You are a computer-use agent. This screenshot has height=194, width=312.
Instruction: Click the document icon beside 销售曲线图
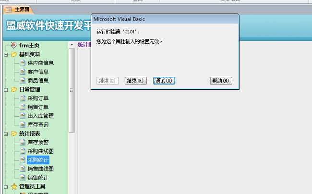pos(23,169)
